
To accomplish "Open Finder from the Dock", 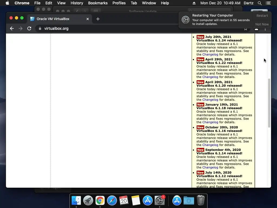I will click(x=76, y=201).
